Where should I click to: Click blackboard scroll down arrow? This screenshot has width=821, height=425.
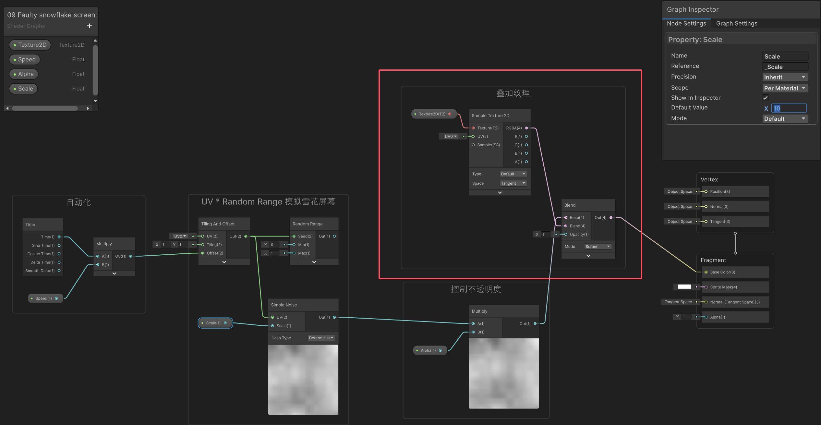coord(95,101)
